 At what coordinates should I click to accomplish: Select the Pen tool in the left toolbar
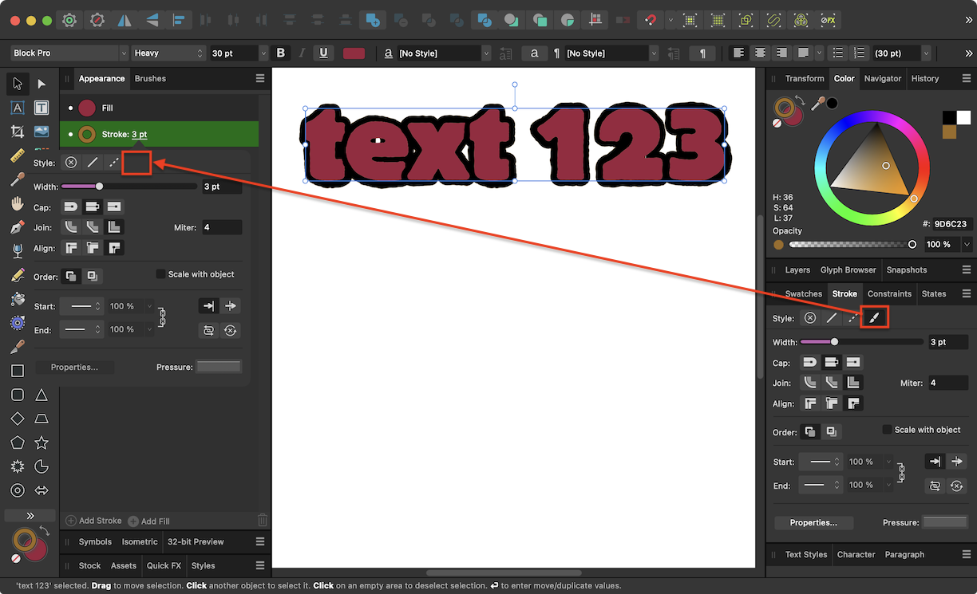click(x=18, y=227)
